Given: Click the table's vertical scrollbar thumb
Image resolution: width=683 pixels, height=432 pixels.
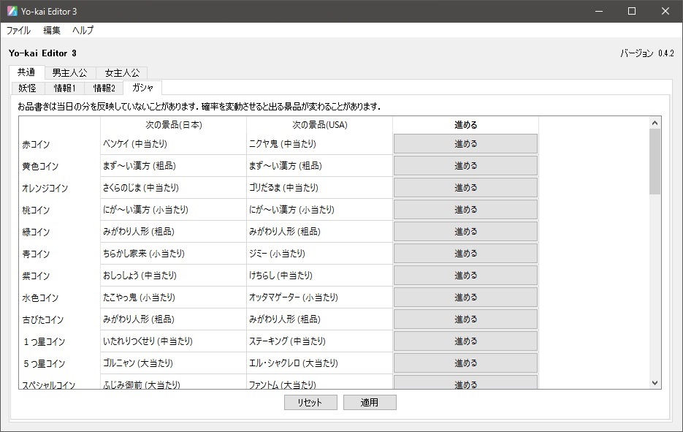Looking at the screenshot, I should 655,162.
